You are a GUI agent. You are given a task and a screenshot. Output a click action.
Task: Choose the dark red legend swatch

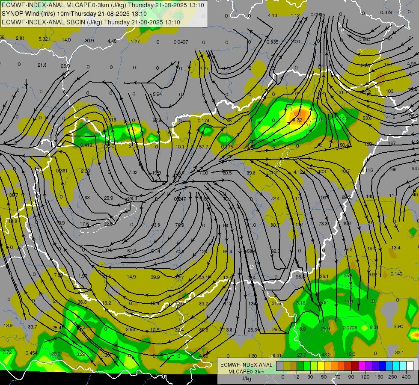tap(355, 366)
